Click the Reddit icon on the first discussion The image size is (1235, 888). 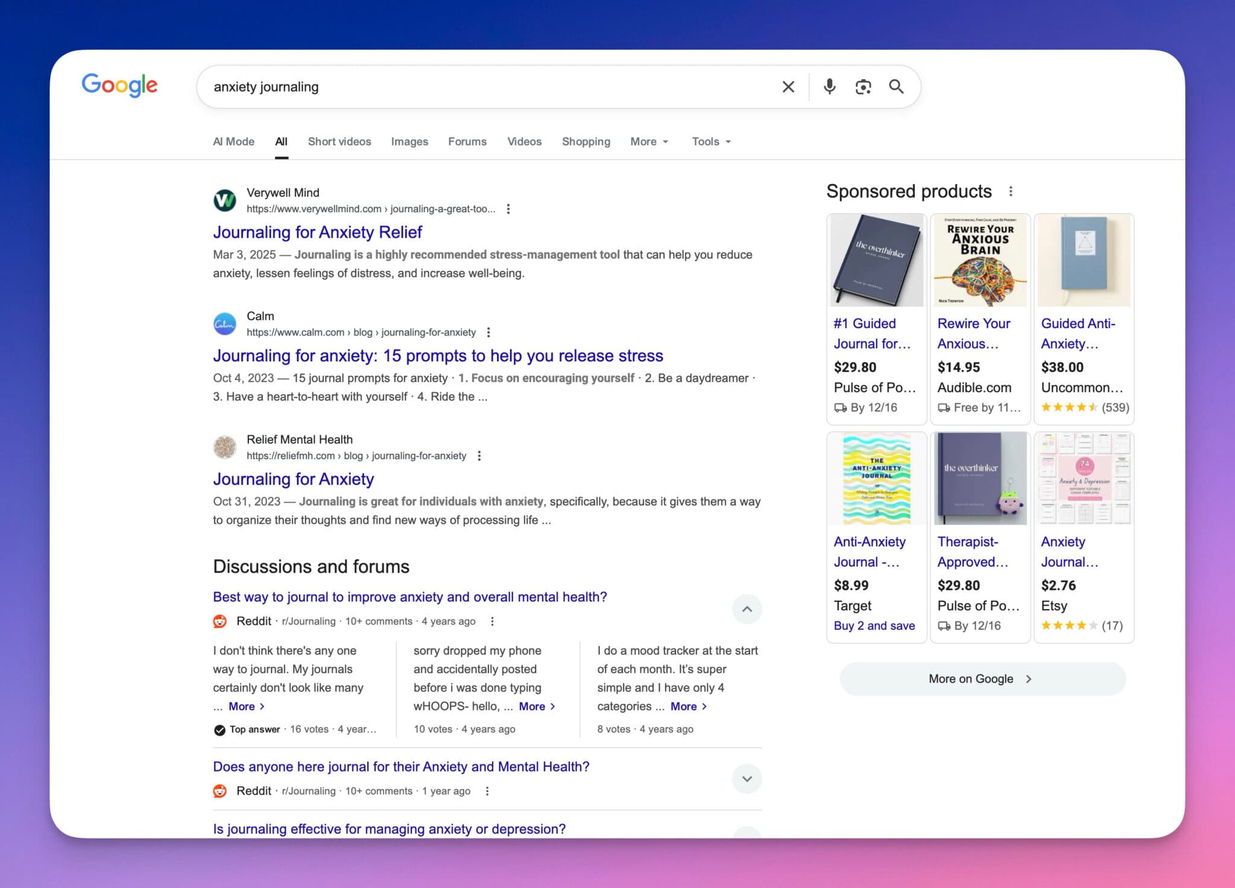220,621
